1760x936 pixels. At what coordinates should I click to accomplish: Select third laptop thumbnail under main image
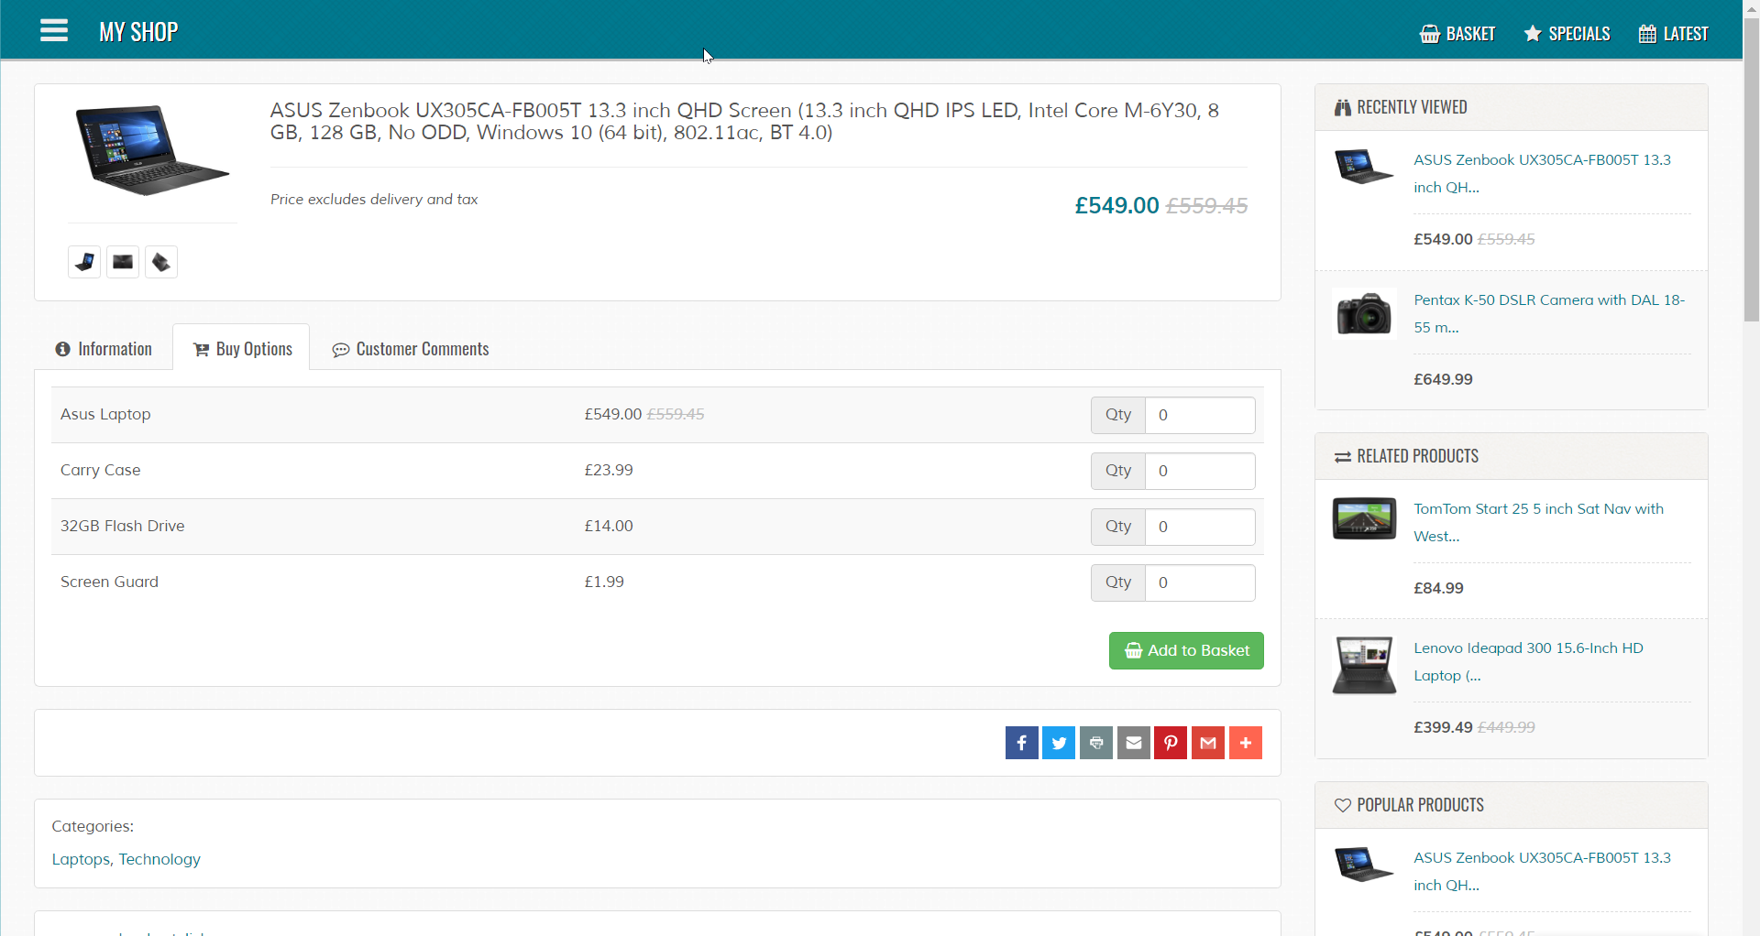[161, 263]
